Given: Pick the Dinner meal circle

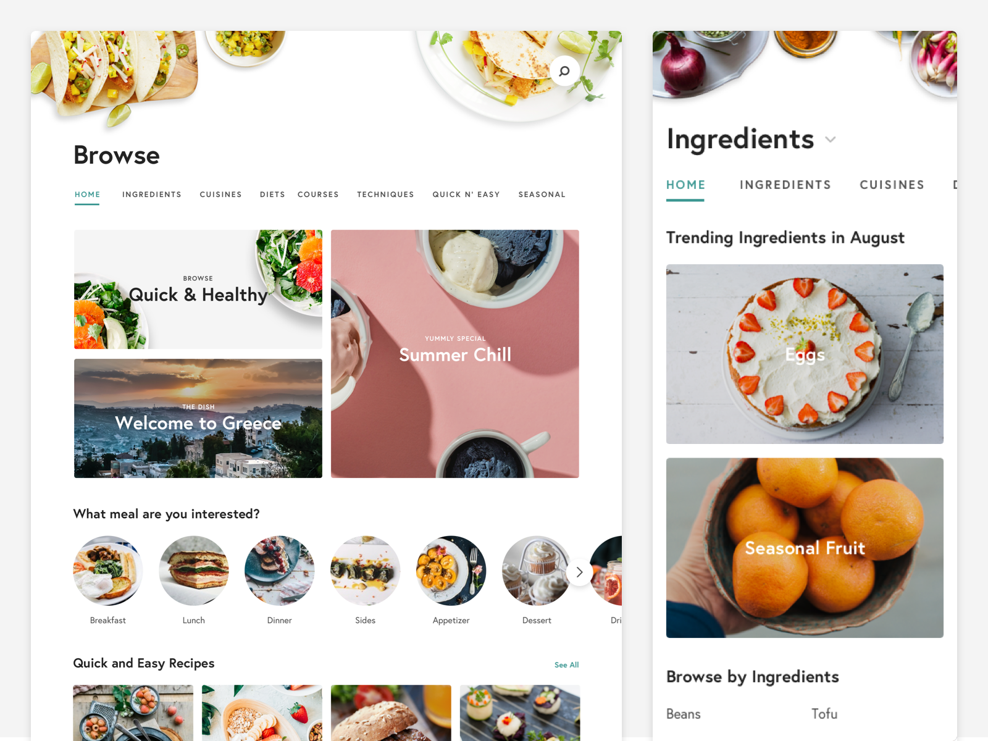Looking at the screenshot, I should pos(280,571).
